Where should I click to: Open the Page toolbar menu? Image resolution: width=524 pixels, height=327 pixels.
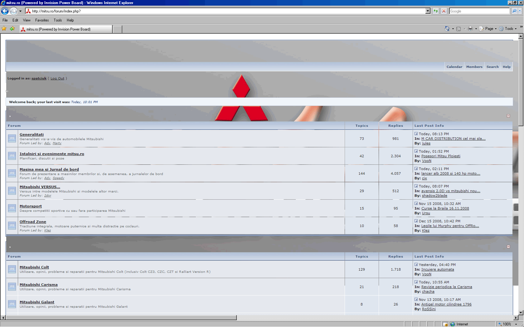(488, 29)
